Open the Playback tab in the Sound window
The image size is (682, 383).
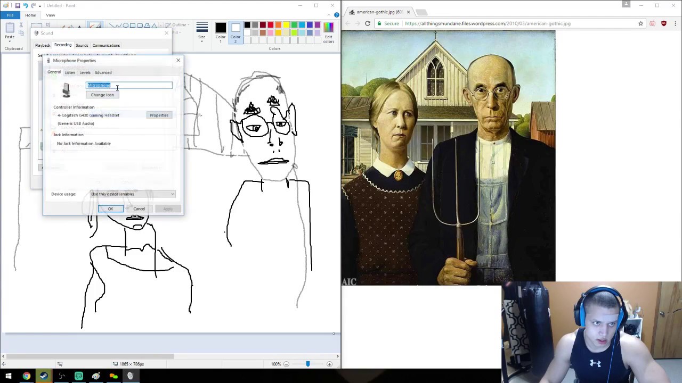click(x=43, y=45)
